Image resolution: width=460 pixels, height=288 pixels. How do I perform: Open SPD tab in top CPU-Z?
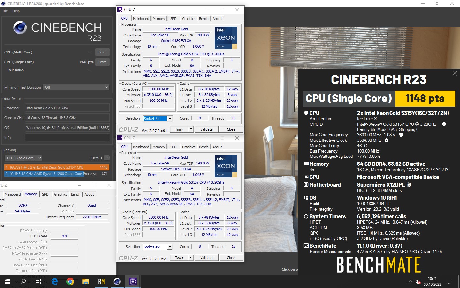(x=173, y=19)
